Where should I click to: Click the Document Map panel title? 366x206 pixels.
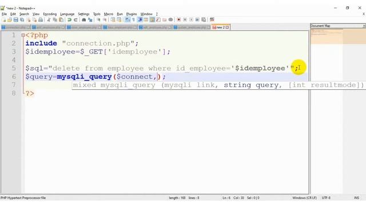320,26
